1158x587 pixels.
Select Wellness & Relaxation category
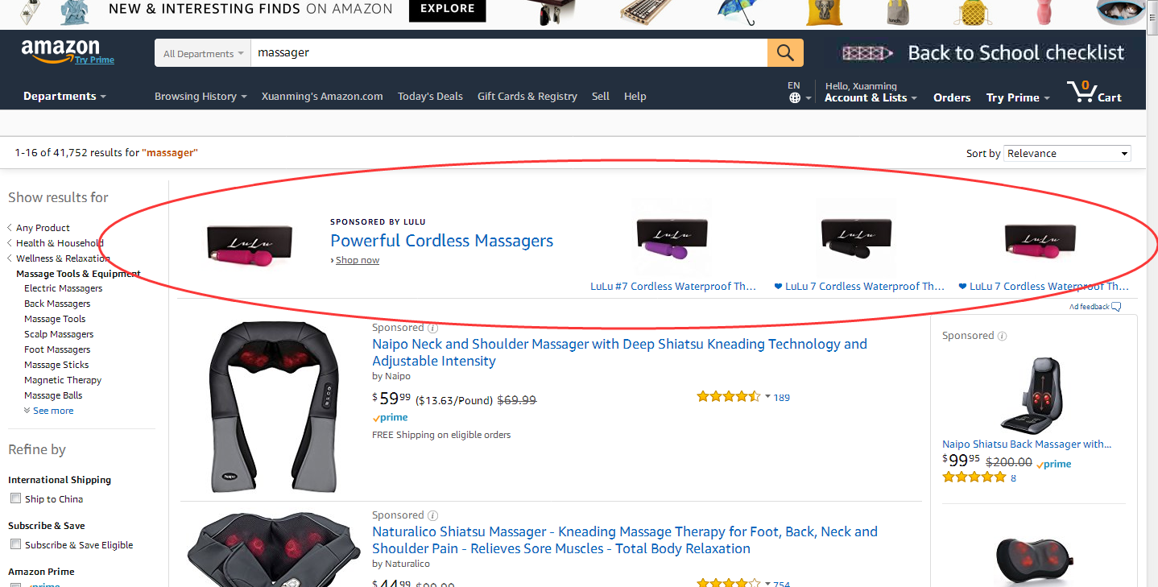coord(63,258)
